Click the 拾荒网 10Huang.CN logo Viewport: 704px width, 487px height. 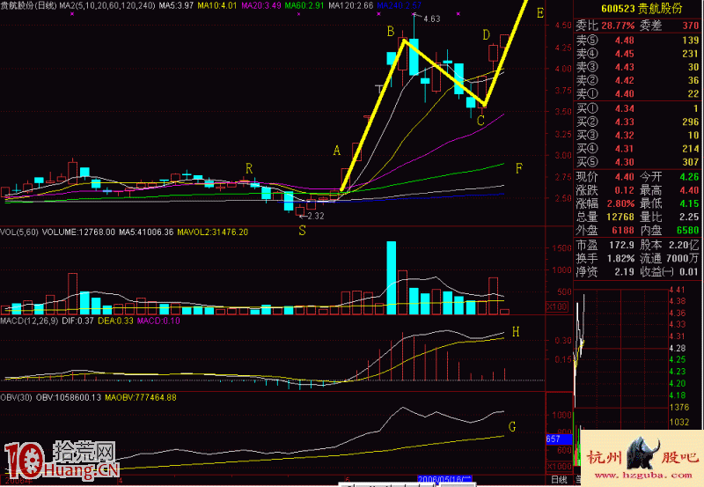pos(62,459)
